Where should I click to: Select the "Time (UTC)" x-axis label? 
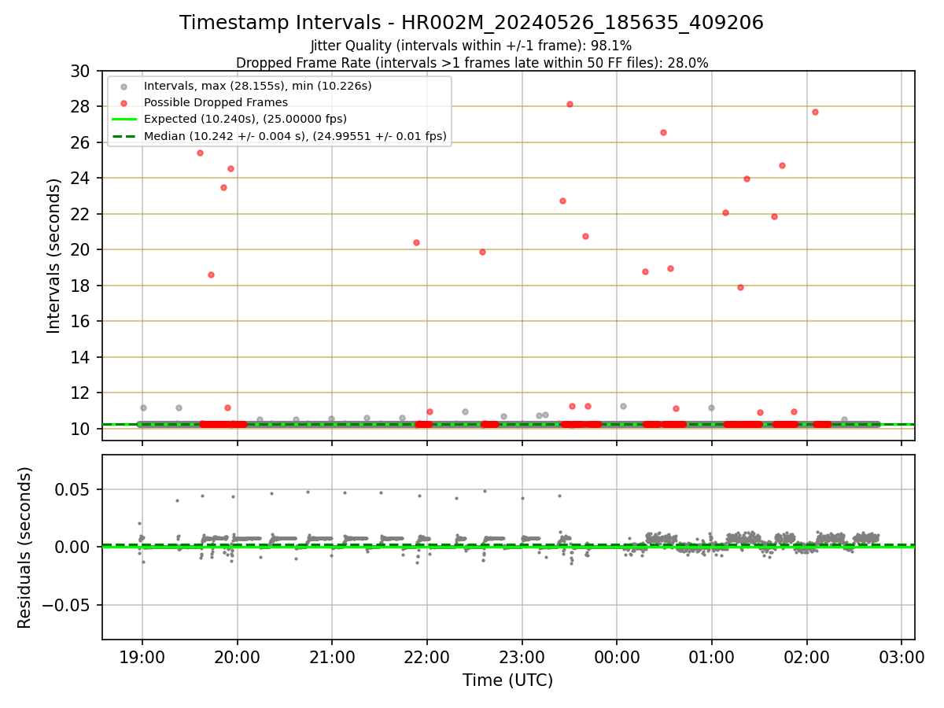coord(507,680)
